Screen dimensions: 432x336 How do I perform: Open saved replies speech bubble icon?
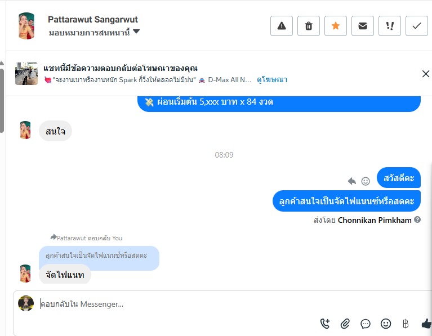(x=366, y=324)
